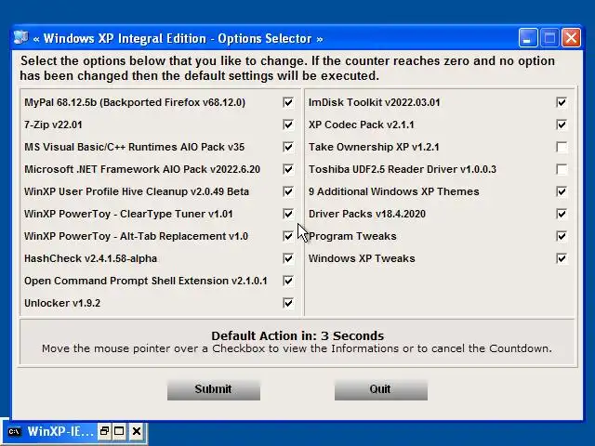Toggle Driver Packs v18.4.2020 checkbox
This screenshot has width=595, height=446.
562,214
